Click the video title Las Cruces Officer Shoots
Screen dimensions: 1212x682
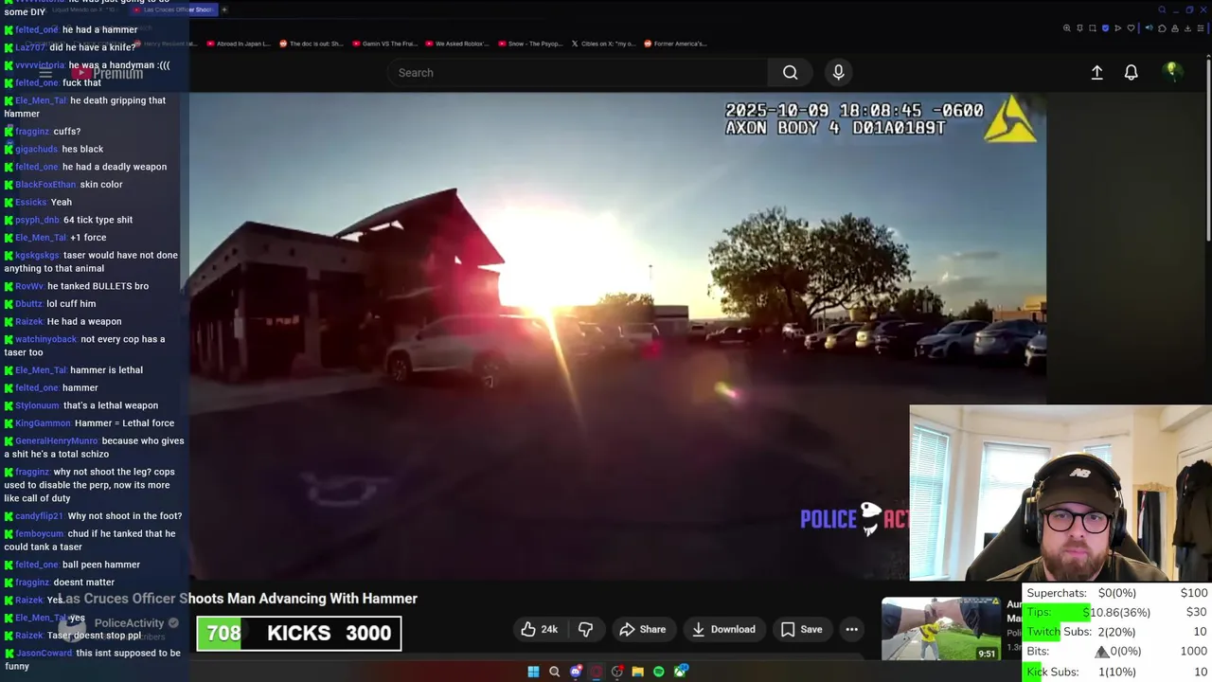(x=238, y=599)
